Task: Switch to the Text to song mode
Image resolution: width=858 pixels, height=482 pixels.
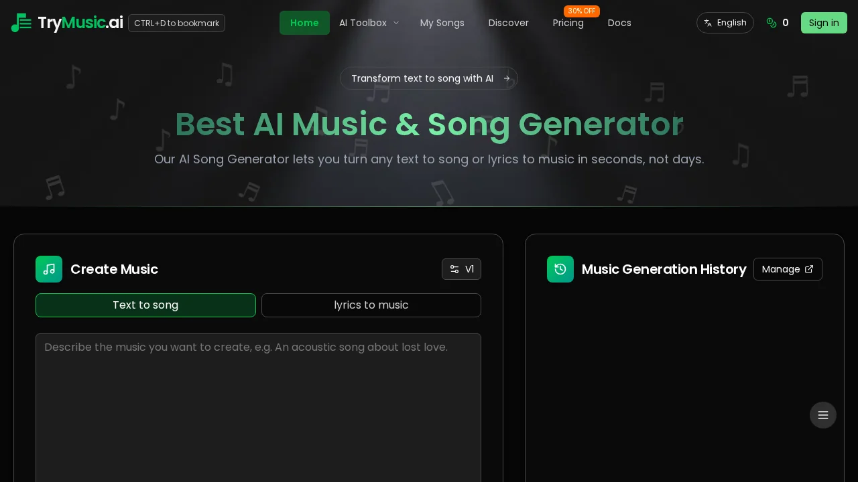Action: (x=145, y=305)
